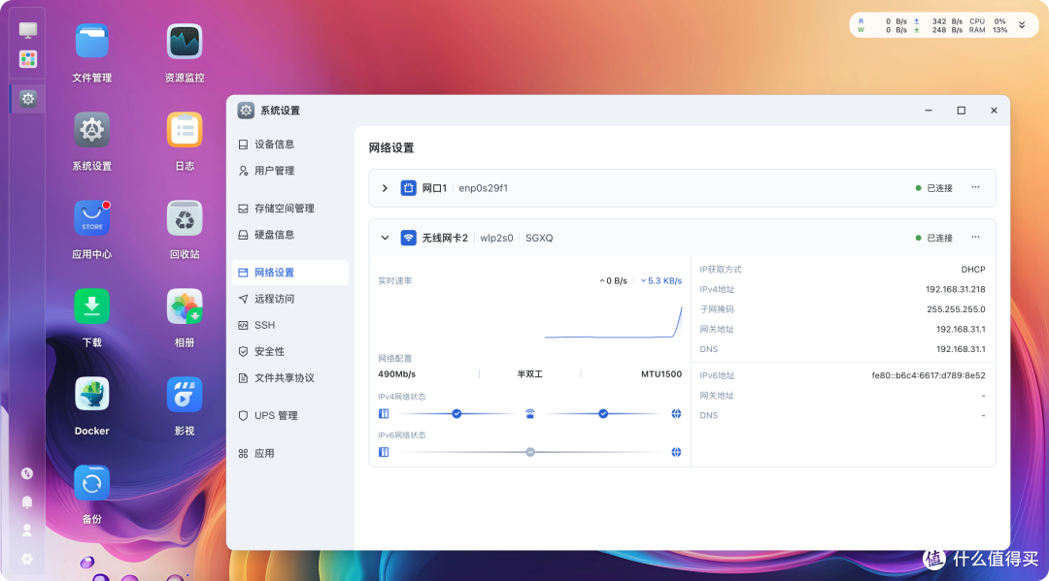Screen dimensions: 1049x581
Task: Click the subnet mask 255.255.255.0
Action: pyautogui.click(x=956, y=309)
